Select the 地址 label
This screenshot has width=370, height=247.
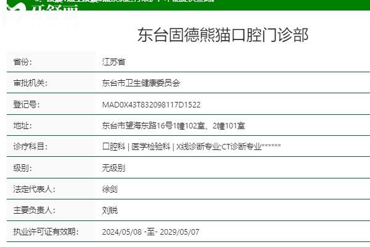23,125
